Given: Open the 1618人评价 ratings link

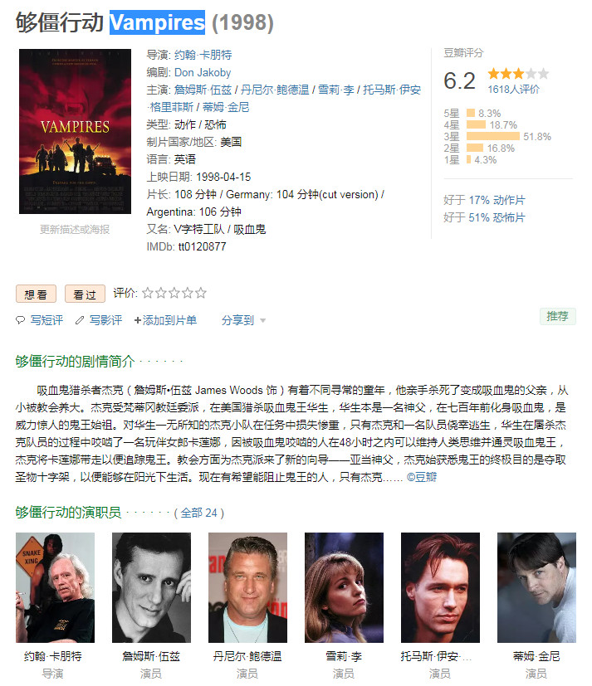Looking at the screenshot, I should [514, 90].
